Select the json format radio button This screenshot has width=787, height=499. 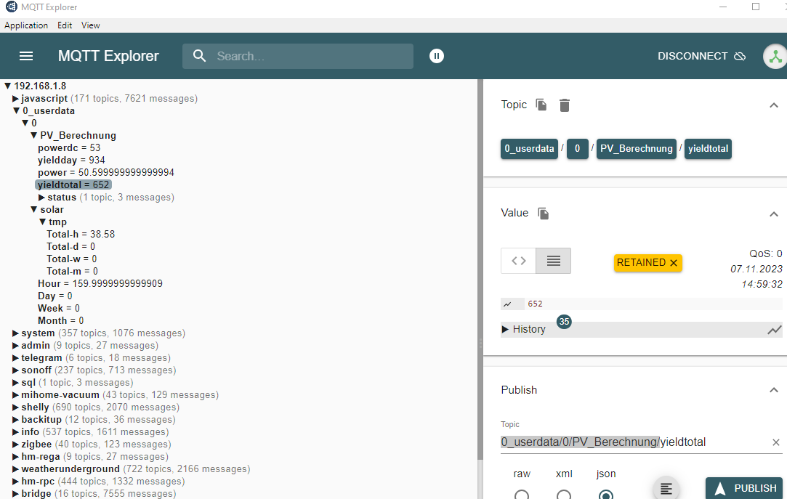tap(606, 495)
